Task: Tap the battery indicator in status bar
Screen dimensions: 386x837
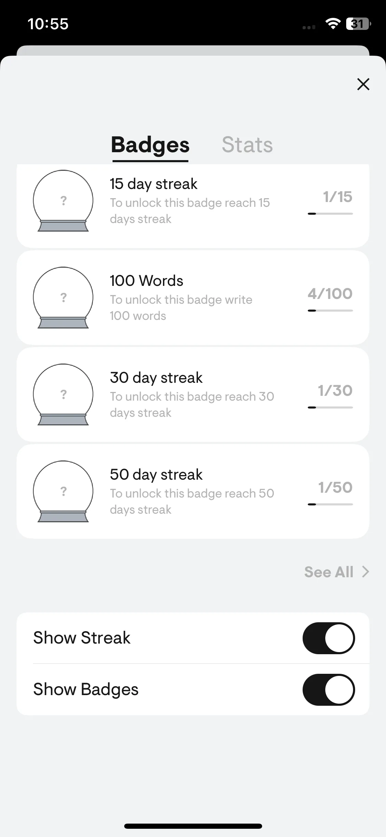Action: click(x=359, y=24)
